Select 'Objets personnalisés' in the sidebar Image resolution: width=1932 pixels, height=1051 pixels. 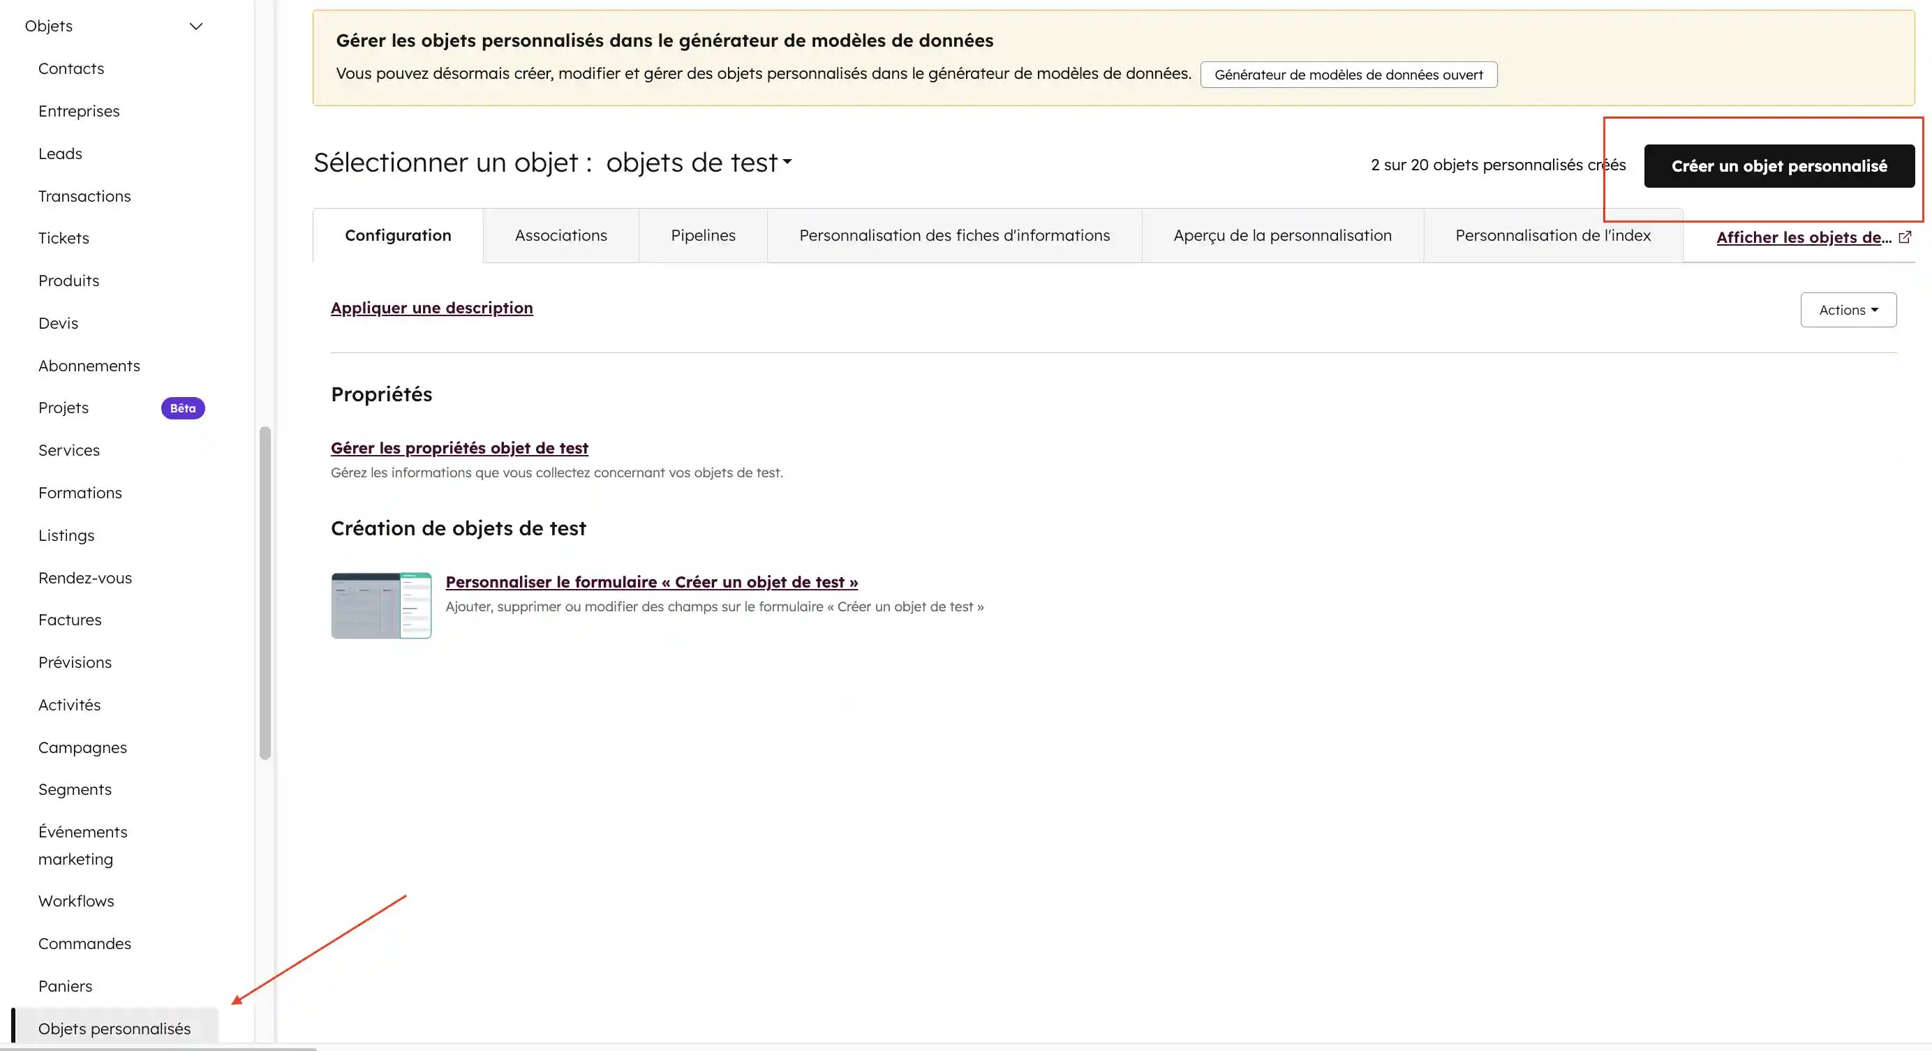(x=114, y=1029)
